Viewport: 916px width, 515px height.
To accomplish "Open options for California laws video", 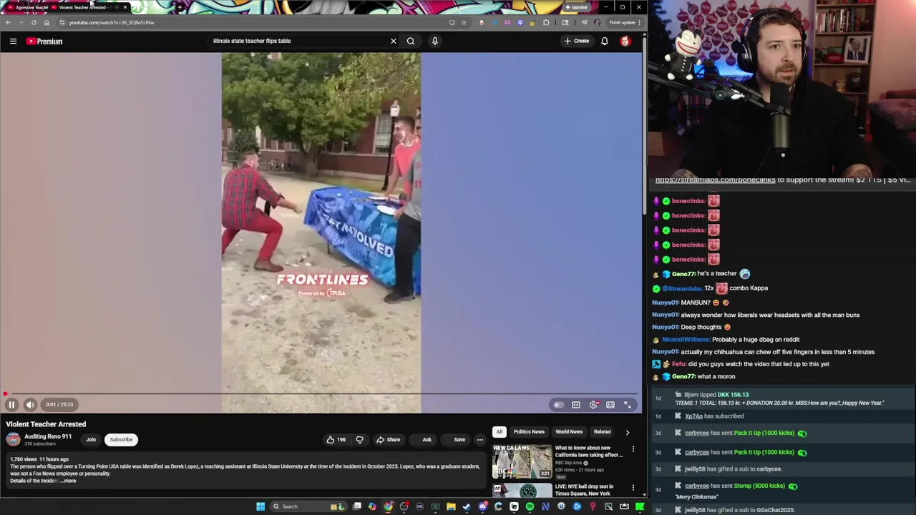I will coord(633,449).
